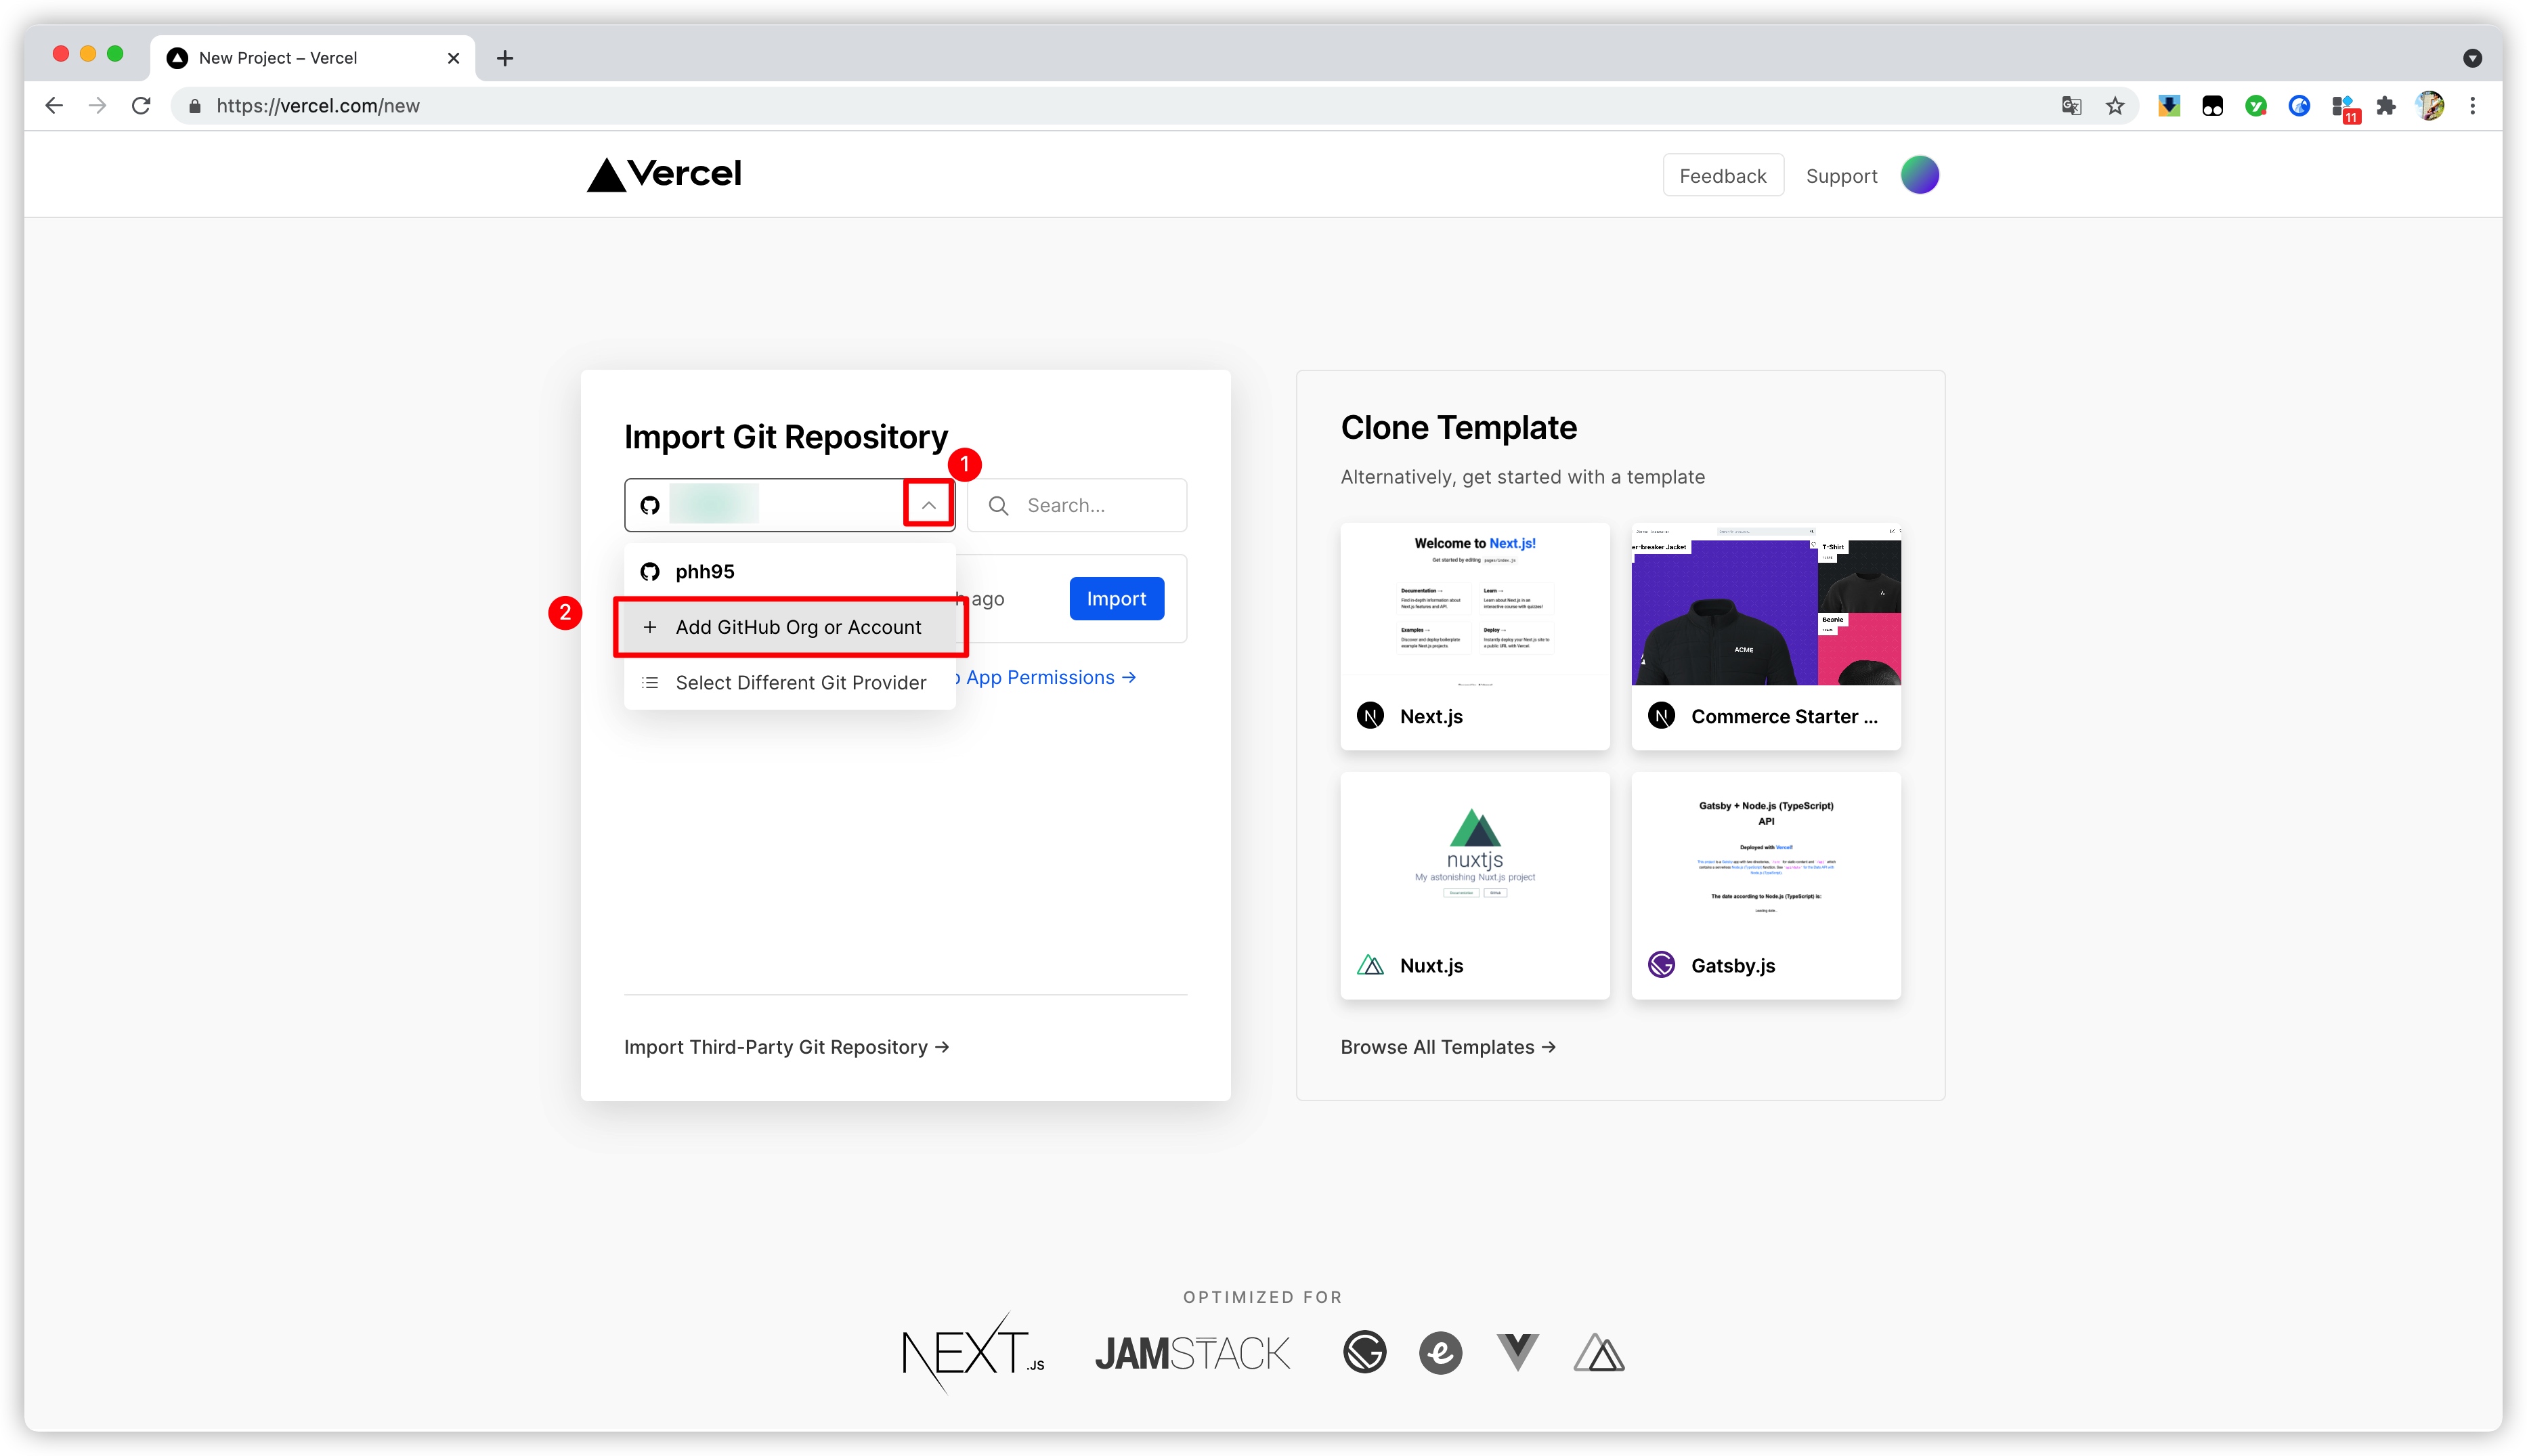This screenshot has width=2527, height=1456.
Task: Click Browse All Templates link
Action: click(x=1448, y=1045)
